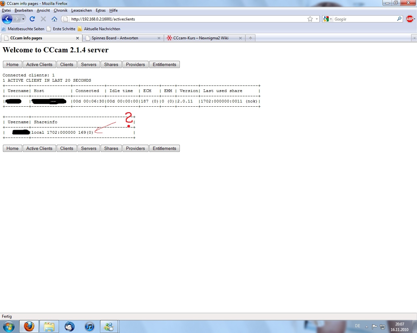Switch to the CCcam-Kurs Newnigma2 Wiki tab
The image size is (417, 333).
(201, 38)
